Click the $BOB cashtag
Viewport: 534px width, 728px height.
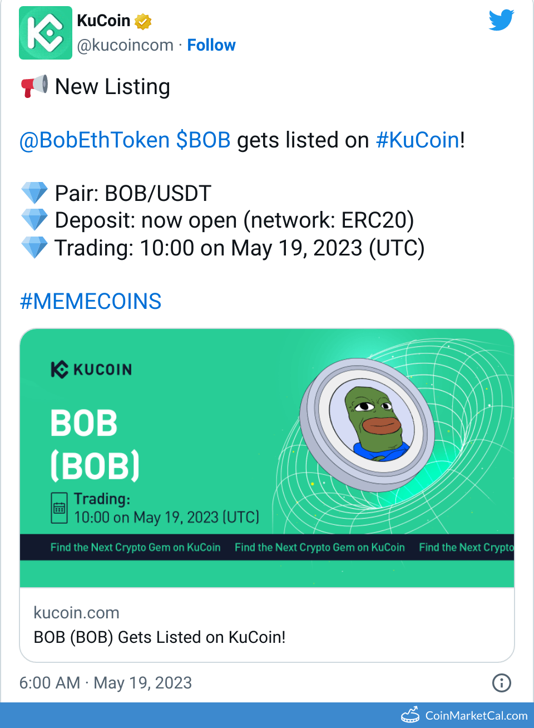pos(203,140)
